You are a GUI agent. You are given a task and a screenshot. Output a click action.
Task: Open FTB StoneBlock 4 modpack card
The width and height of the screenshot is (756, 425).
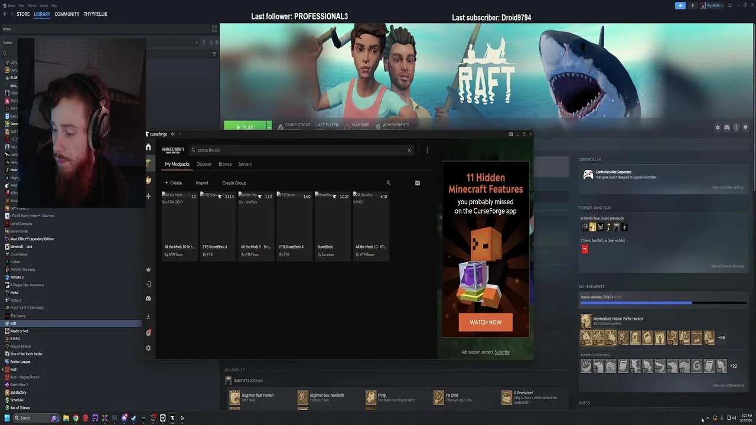pos(294,225)
